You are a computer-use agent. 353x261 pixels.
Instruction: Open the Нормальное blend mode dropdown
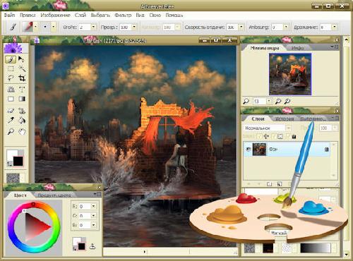click(289, 128)
